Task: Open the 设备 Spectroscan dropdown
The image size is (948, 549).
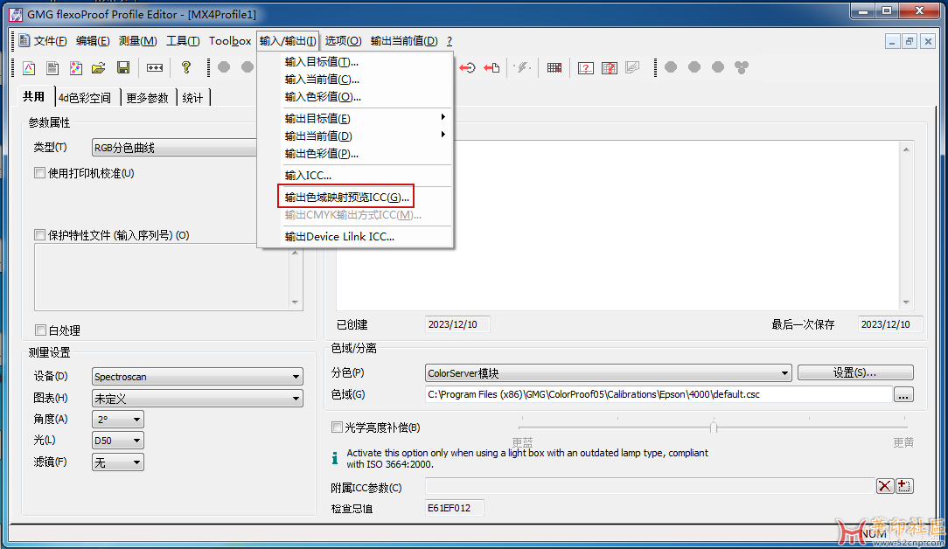Action: (197, 376)
